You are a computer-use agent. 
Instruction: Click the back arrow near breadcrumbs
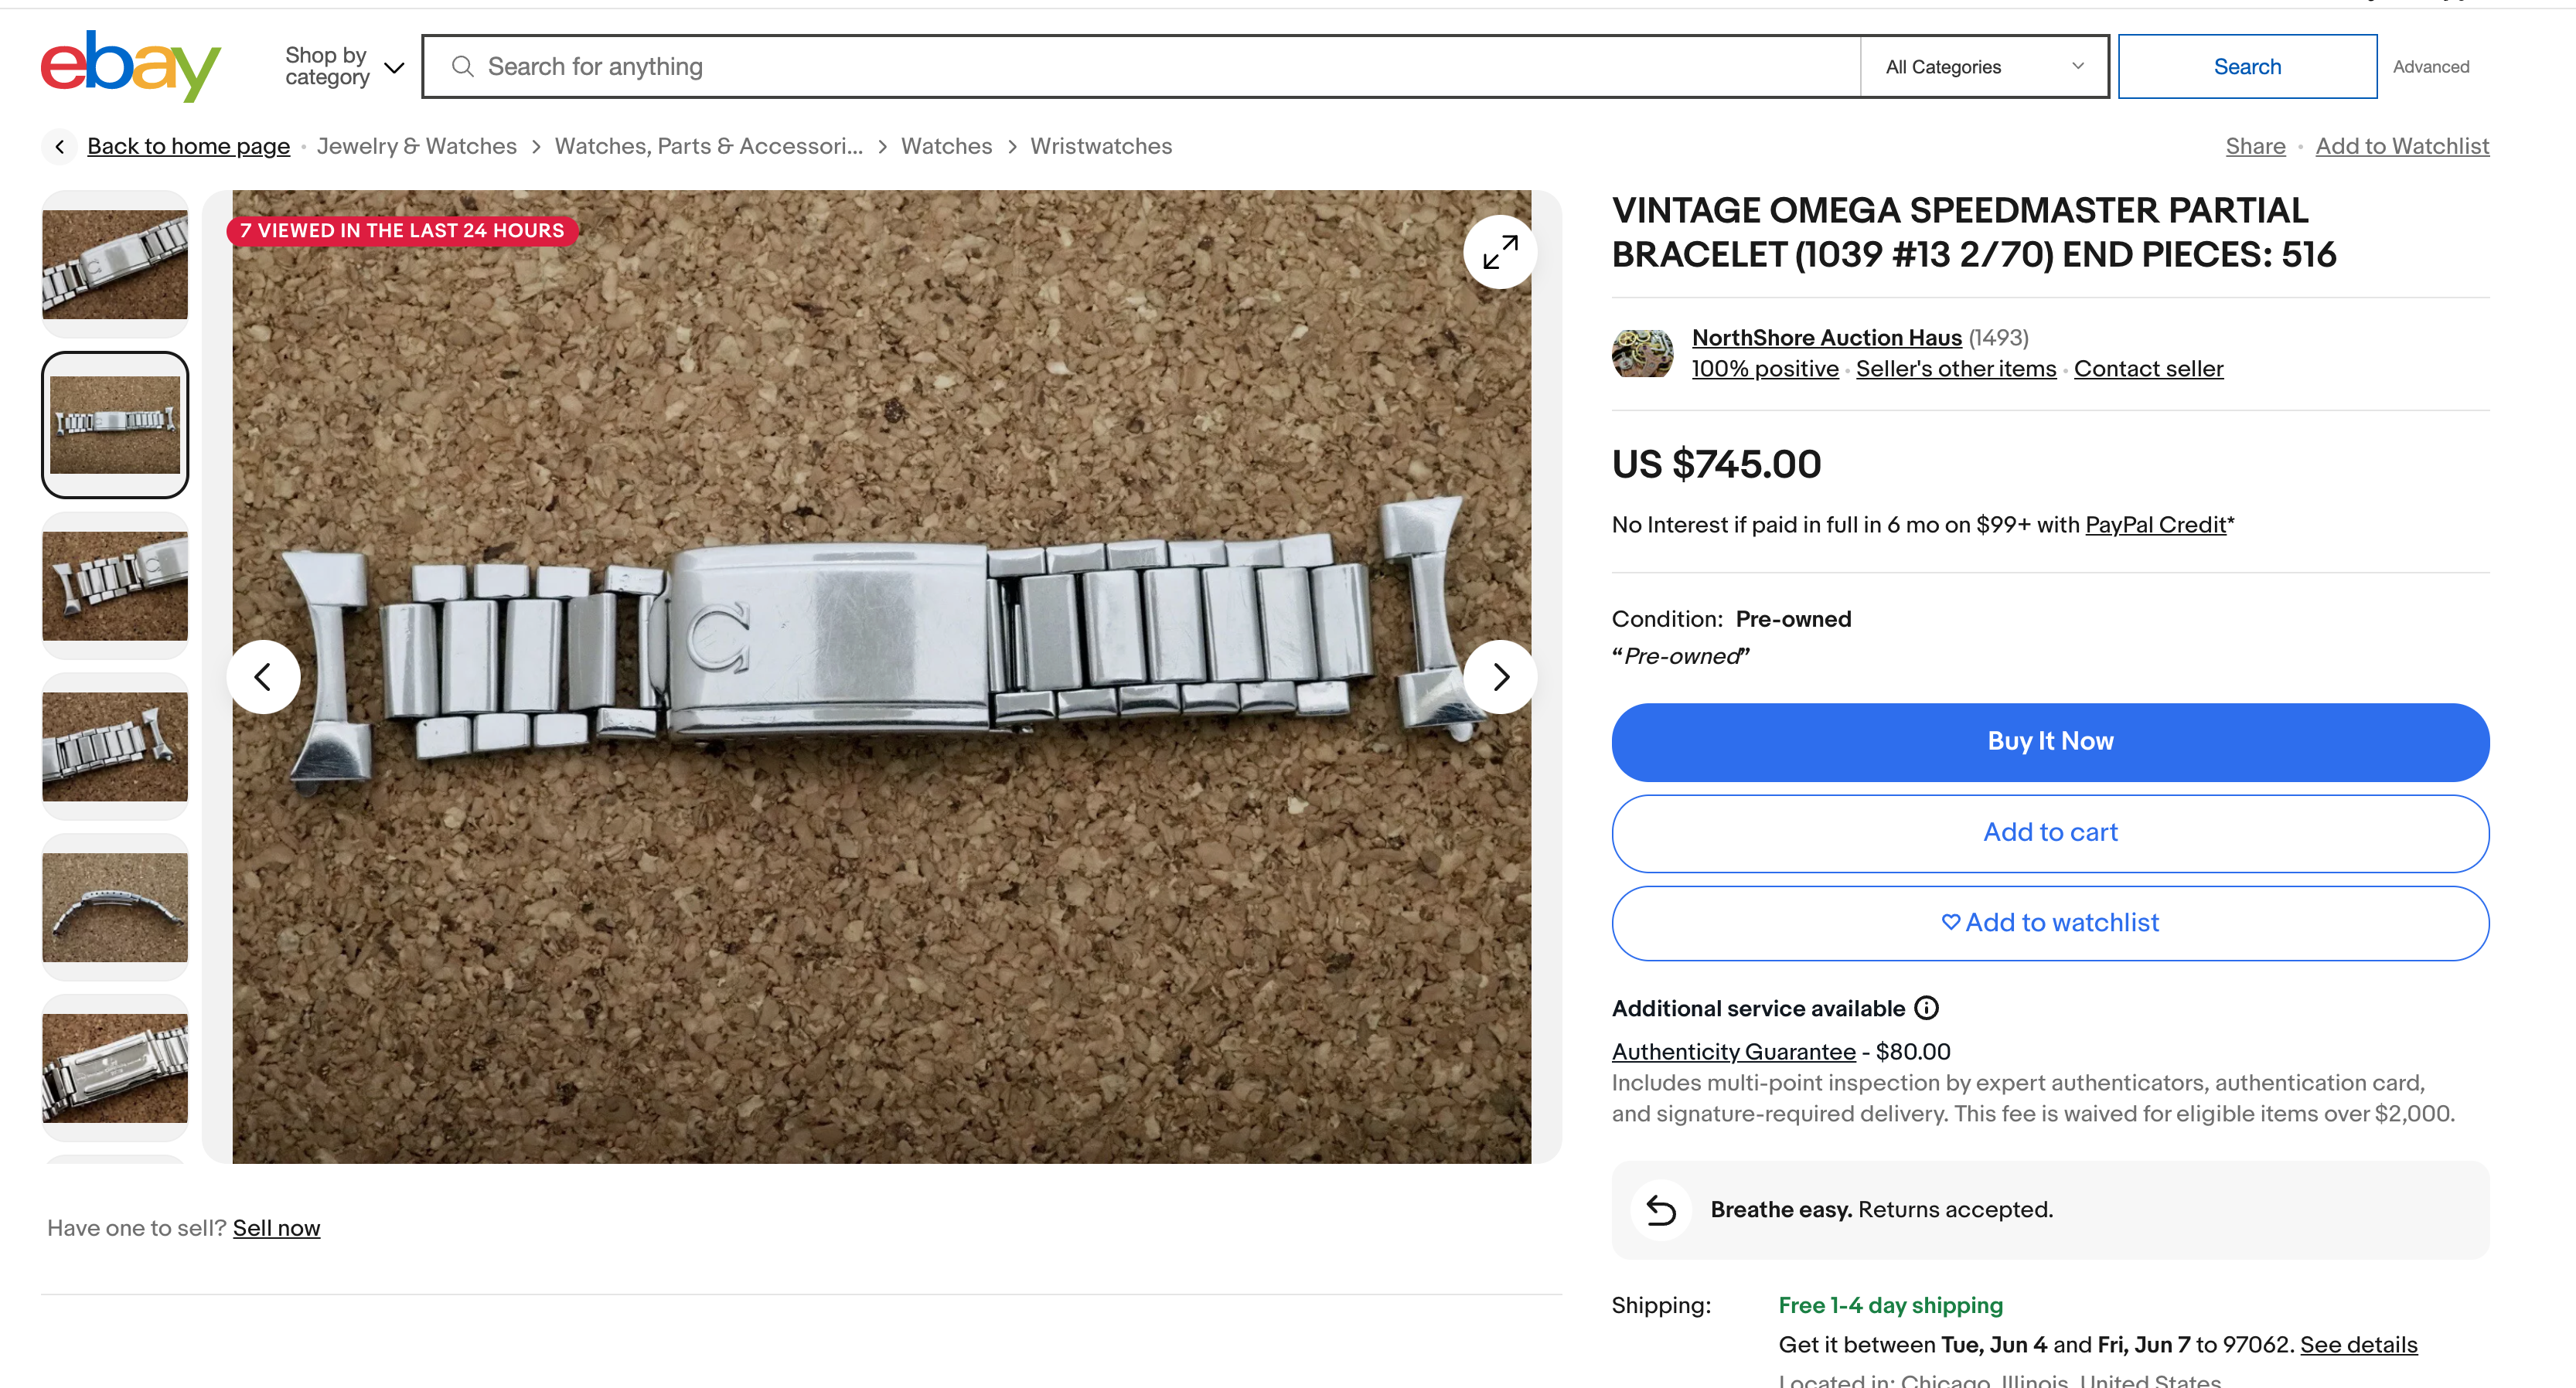click(x=60, y=147)
